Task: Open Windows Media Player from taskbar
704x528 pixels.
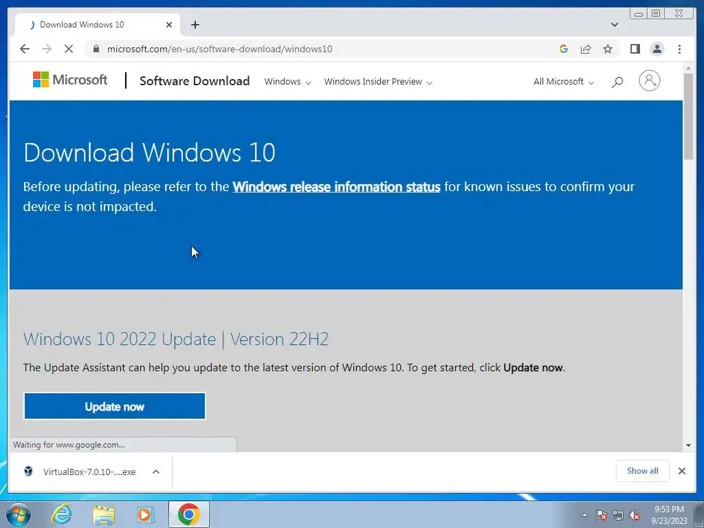Action: [x=146, y=514]
